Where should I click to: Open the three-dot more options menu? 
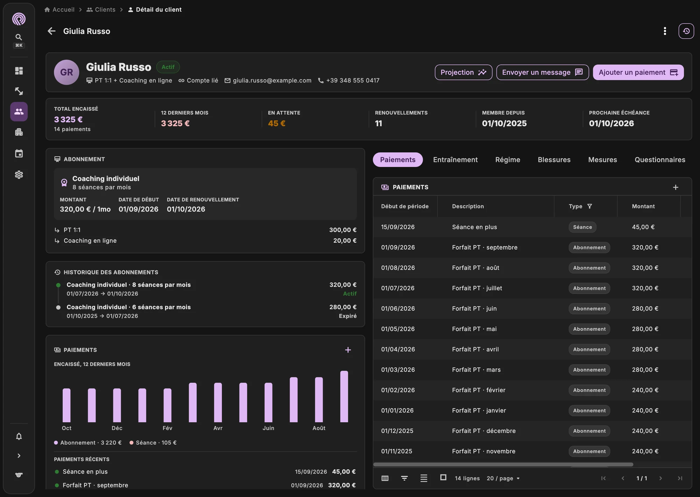click(x=665, y=31)
